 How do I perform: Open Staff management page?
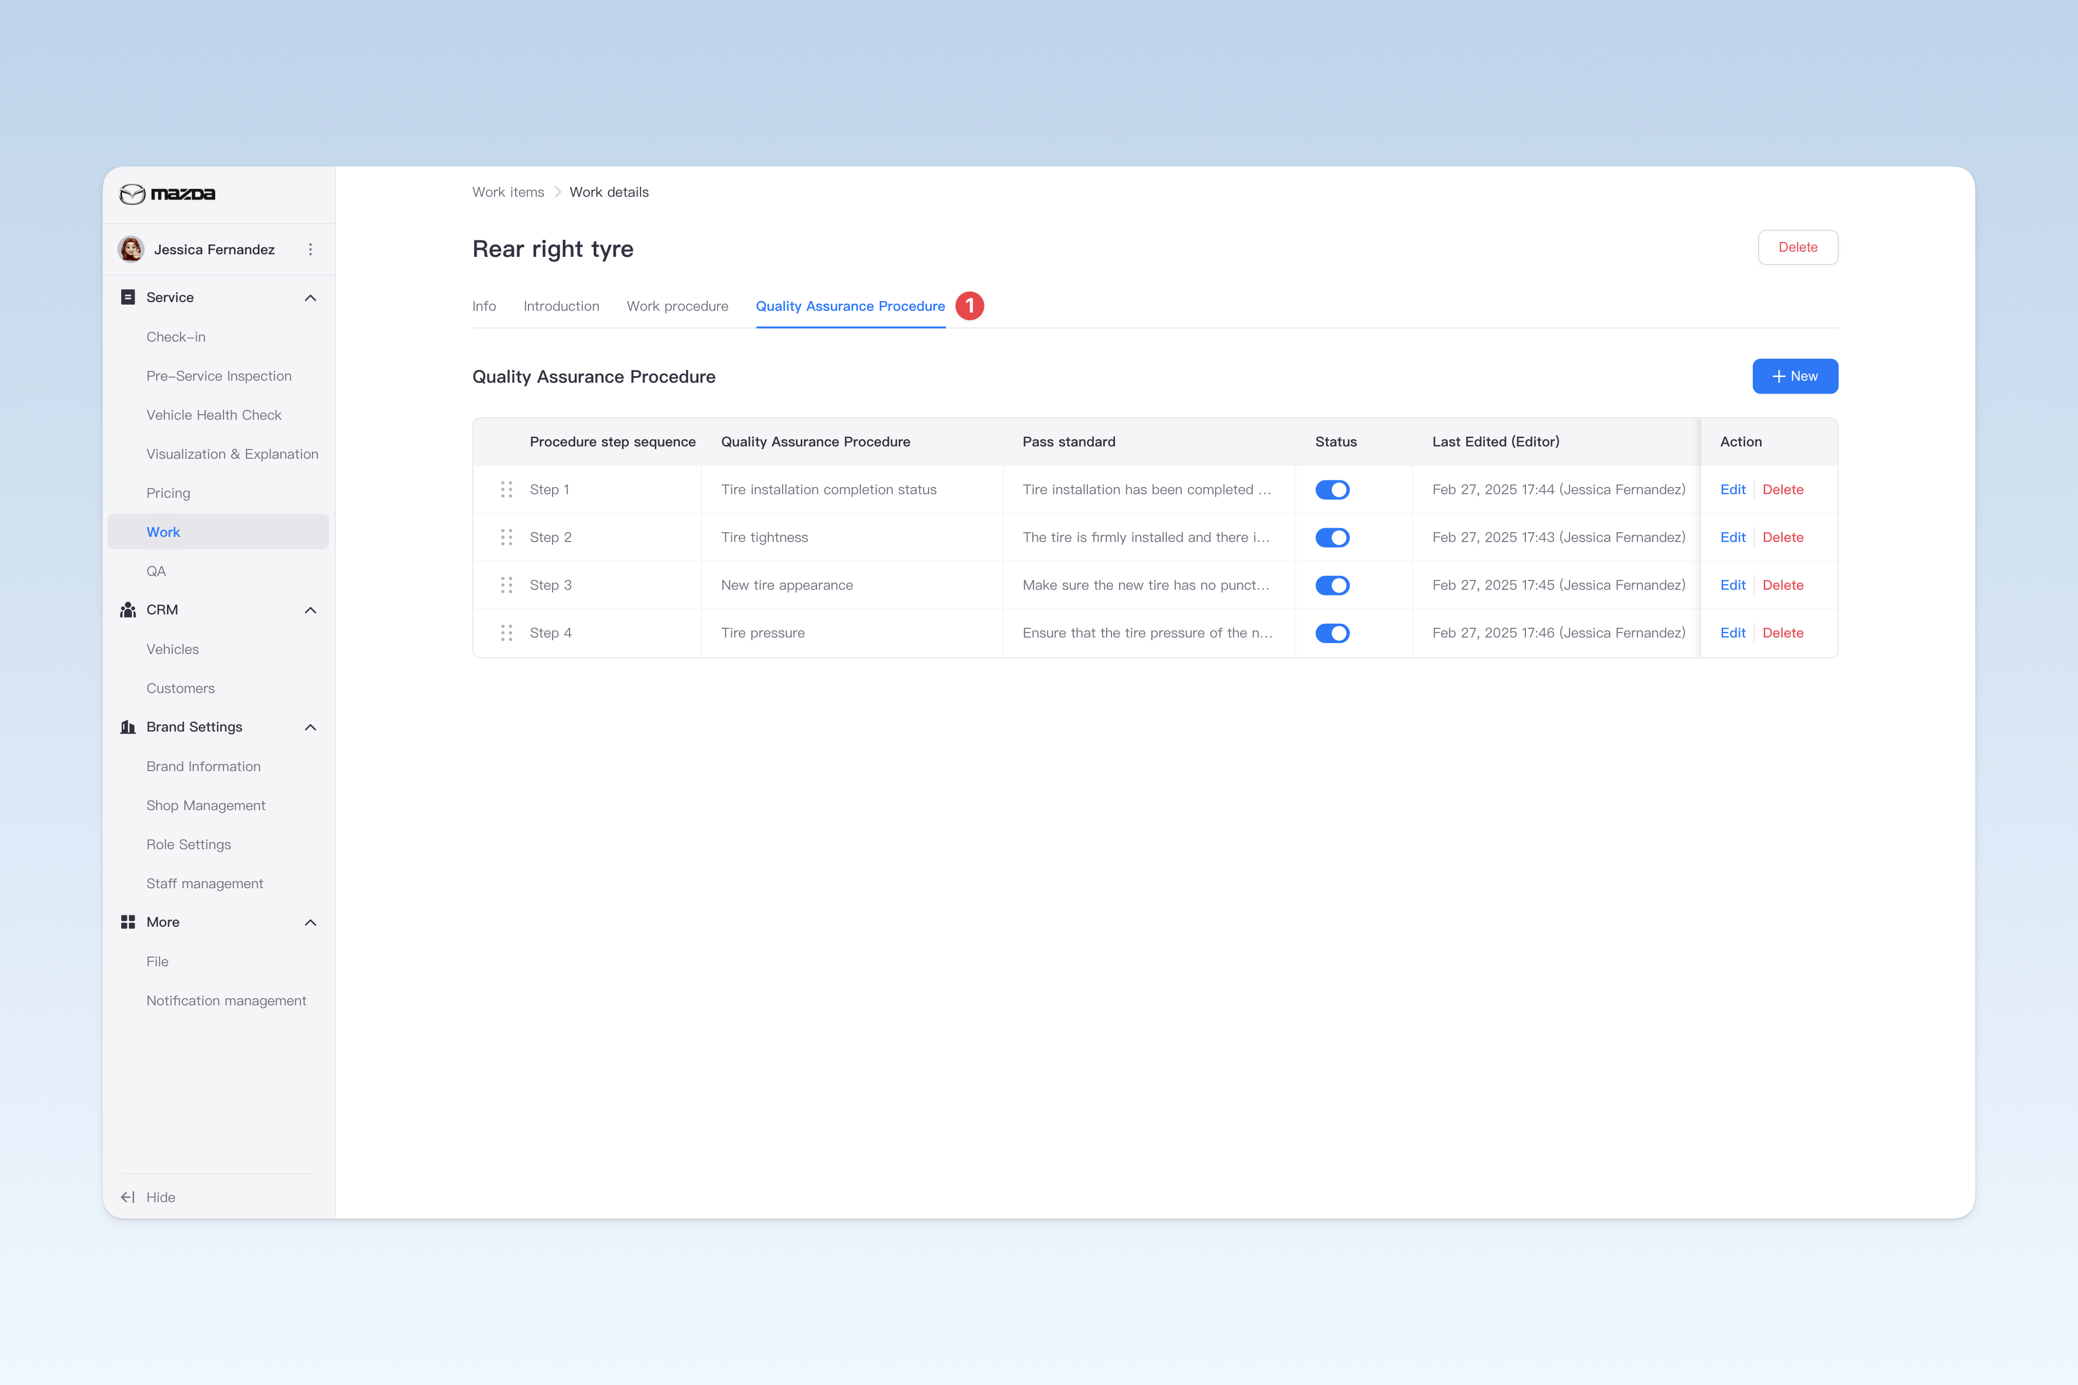point(204,883)
